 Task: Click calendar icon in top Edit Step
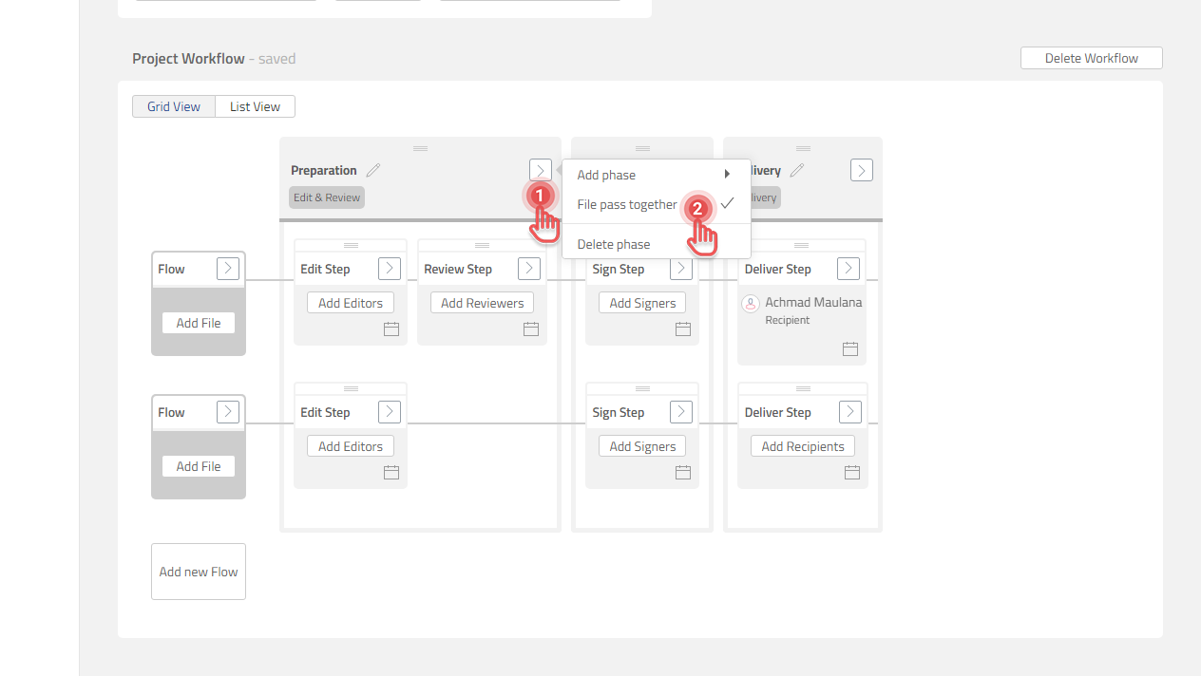click(x=391, y=329)
